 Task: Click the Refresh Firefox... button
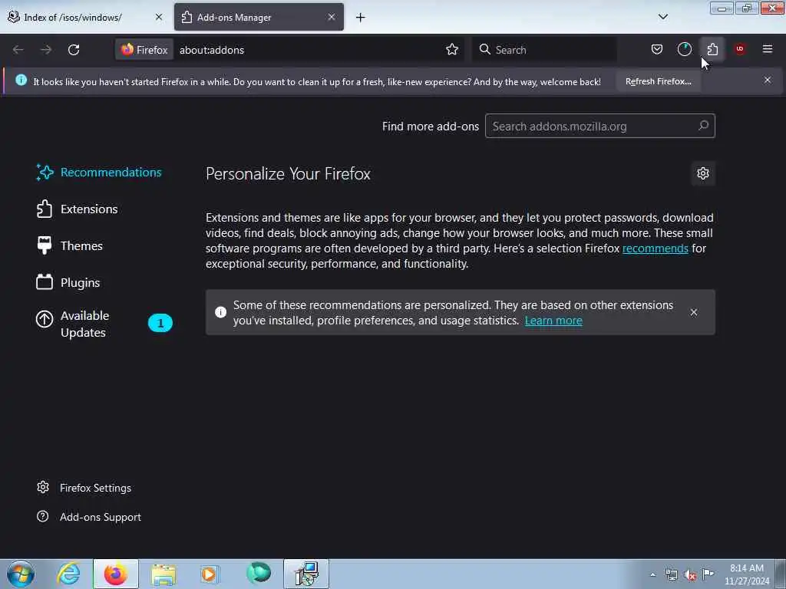click(658, 81)
